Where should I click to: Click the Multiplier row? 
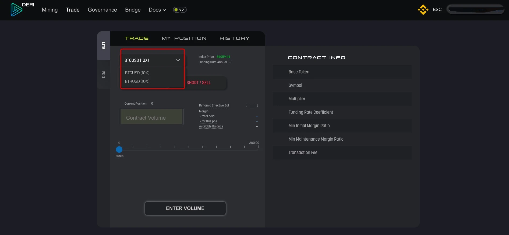coord(342,99)
